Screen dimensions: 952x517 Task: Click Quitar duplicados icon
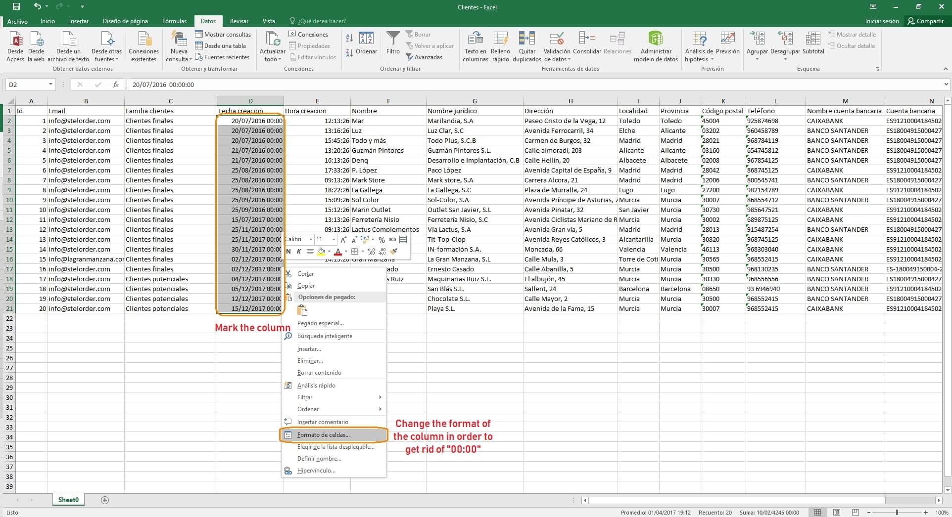click(x=526, y=40)
